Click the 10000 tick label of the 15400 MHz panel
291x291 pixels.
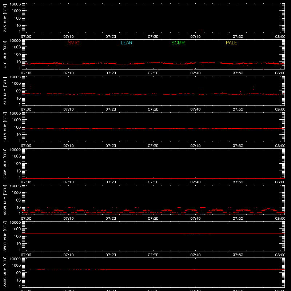pyautogui.click(x=15, y=259)
